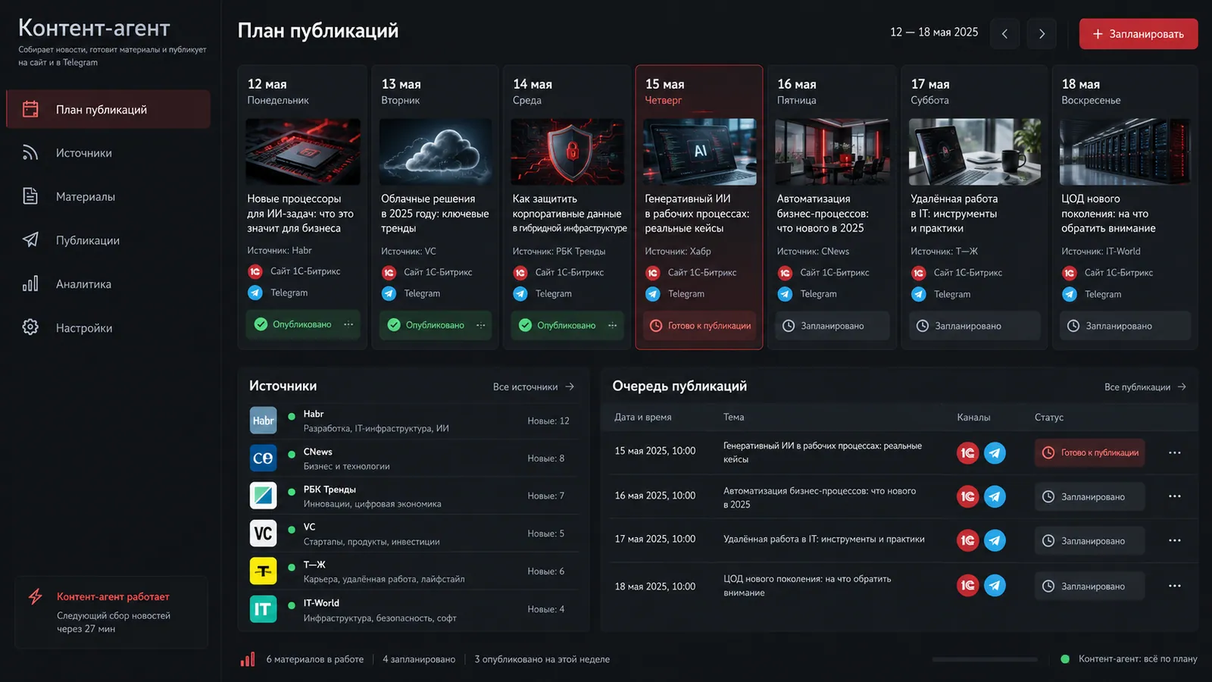
Task: Click the Habr source logo
Action: pyautogui.click(x=263, y=421)
